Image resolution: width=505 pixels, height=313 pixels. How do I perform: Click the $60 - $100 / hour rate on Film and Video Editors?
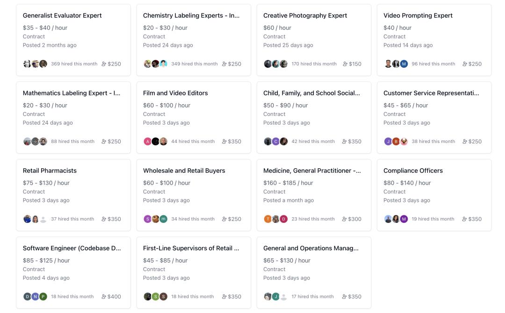166,105
